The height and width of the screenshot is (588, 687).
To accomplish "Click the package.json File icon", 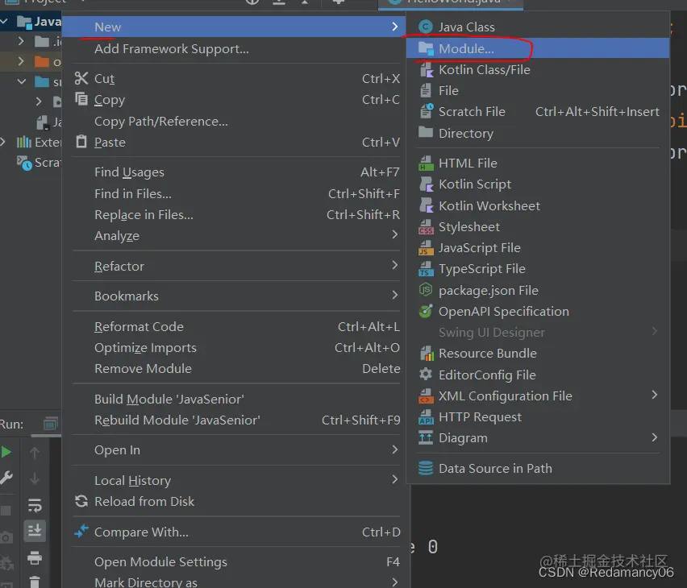I will (x=426, y=289).
